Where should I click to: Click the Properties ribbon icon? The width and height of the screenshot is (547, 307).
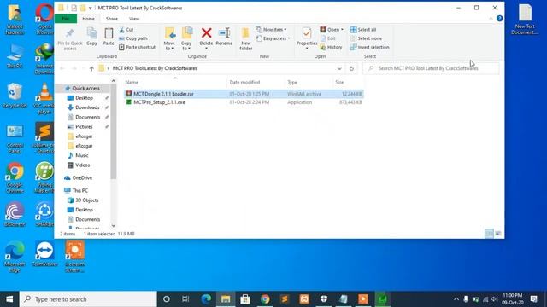pyautogui.click(x=307, y=37)
